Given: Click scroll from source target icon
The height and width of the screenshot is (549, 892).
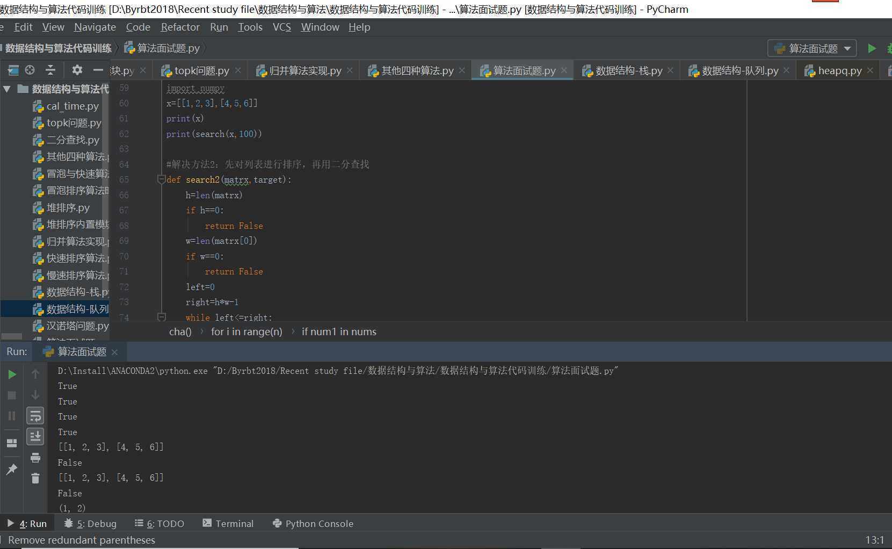Looking at the screenshot, I should [x=30, y=70].
